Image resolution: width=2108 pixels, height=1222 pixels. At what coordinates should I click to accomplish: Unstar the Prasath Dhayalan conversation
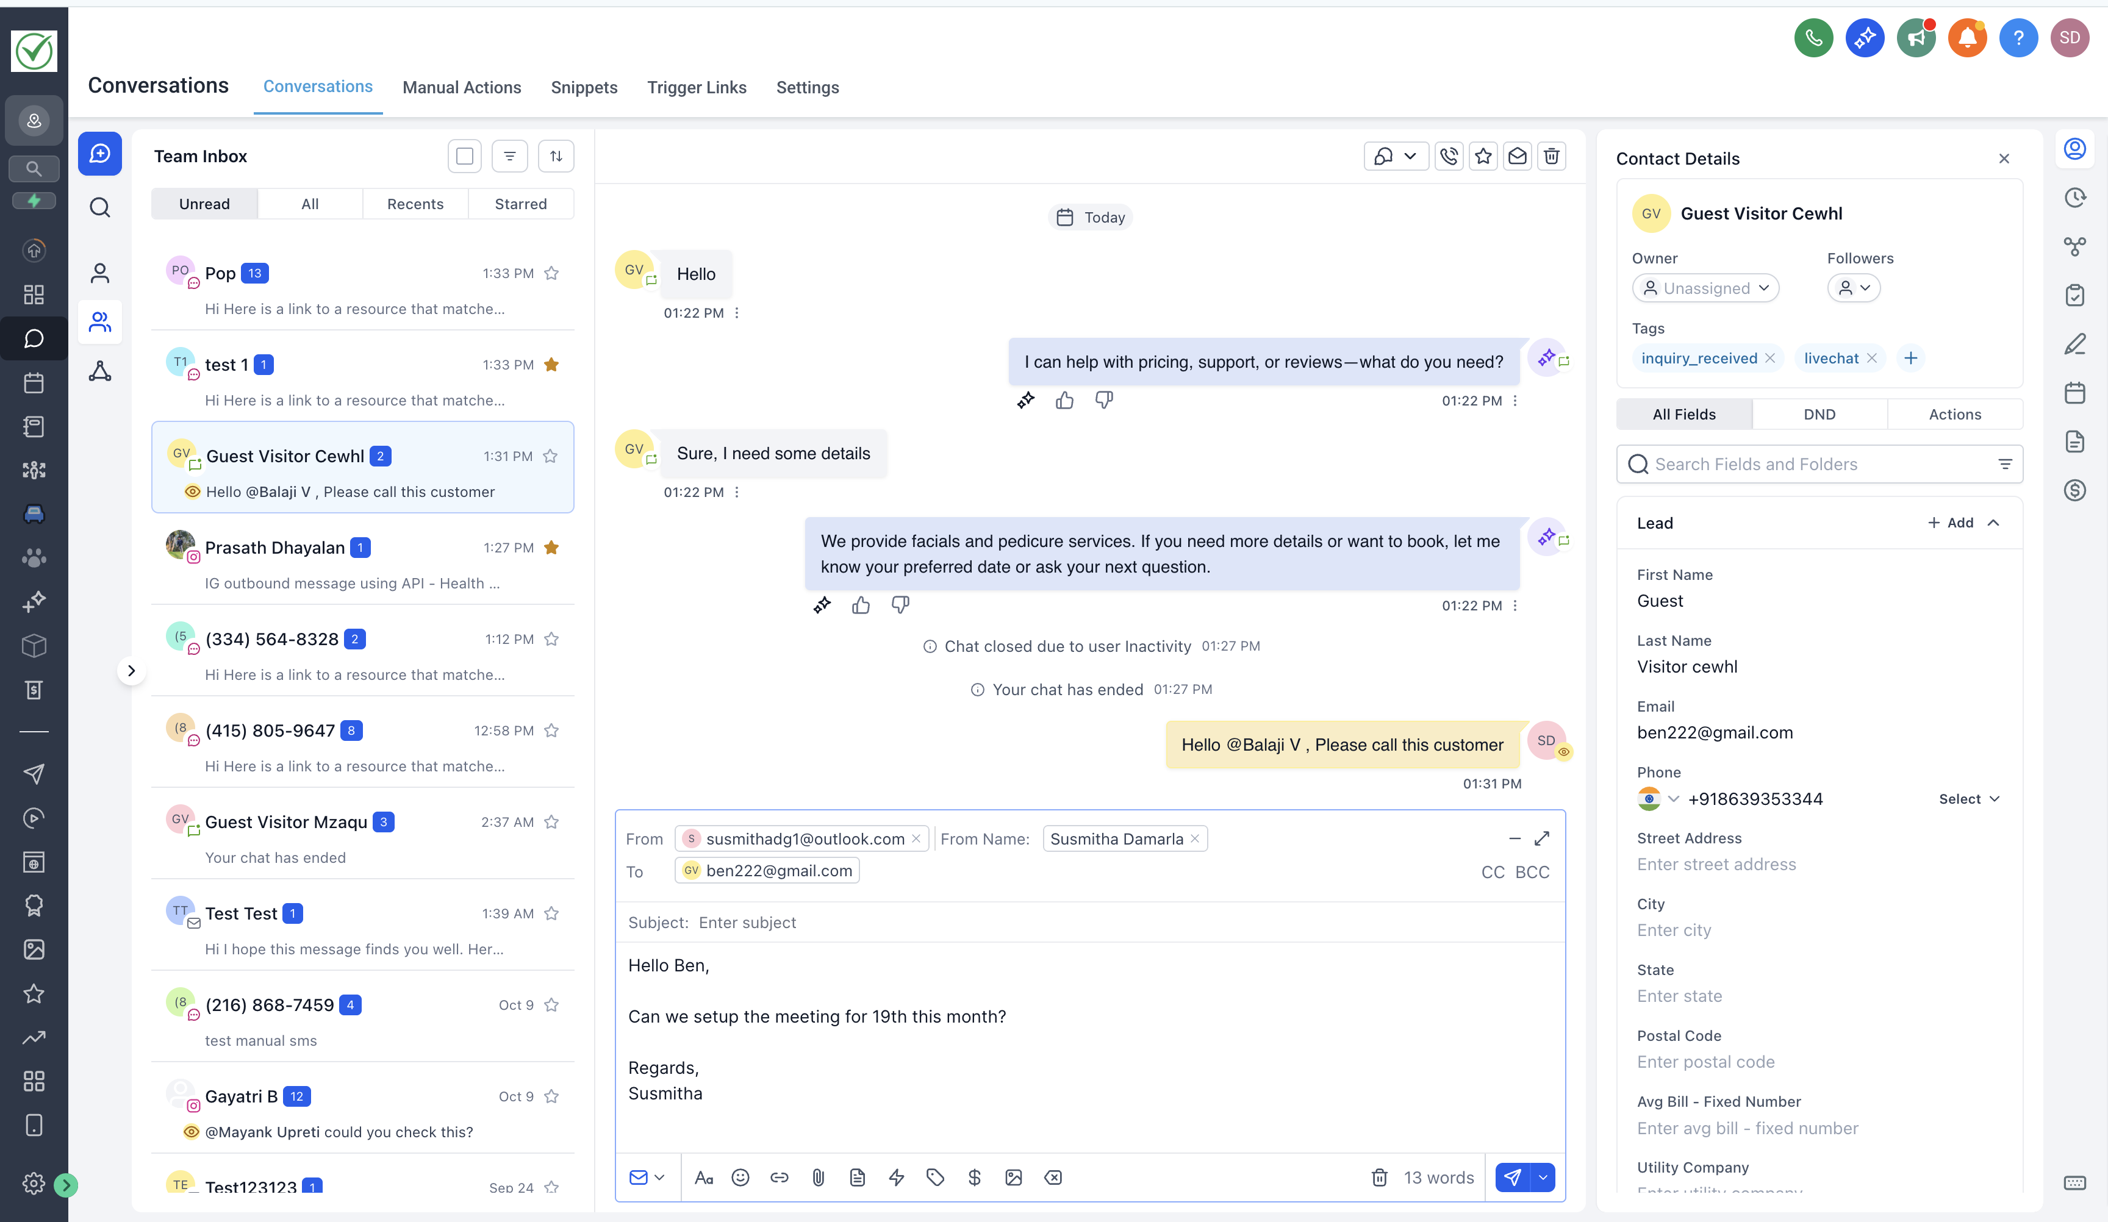click(x=551, y=548)
